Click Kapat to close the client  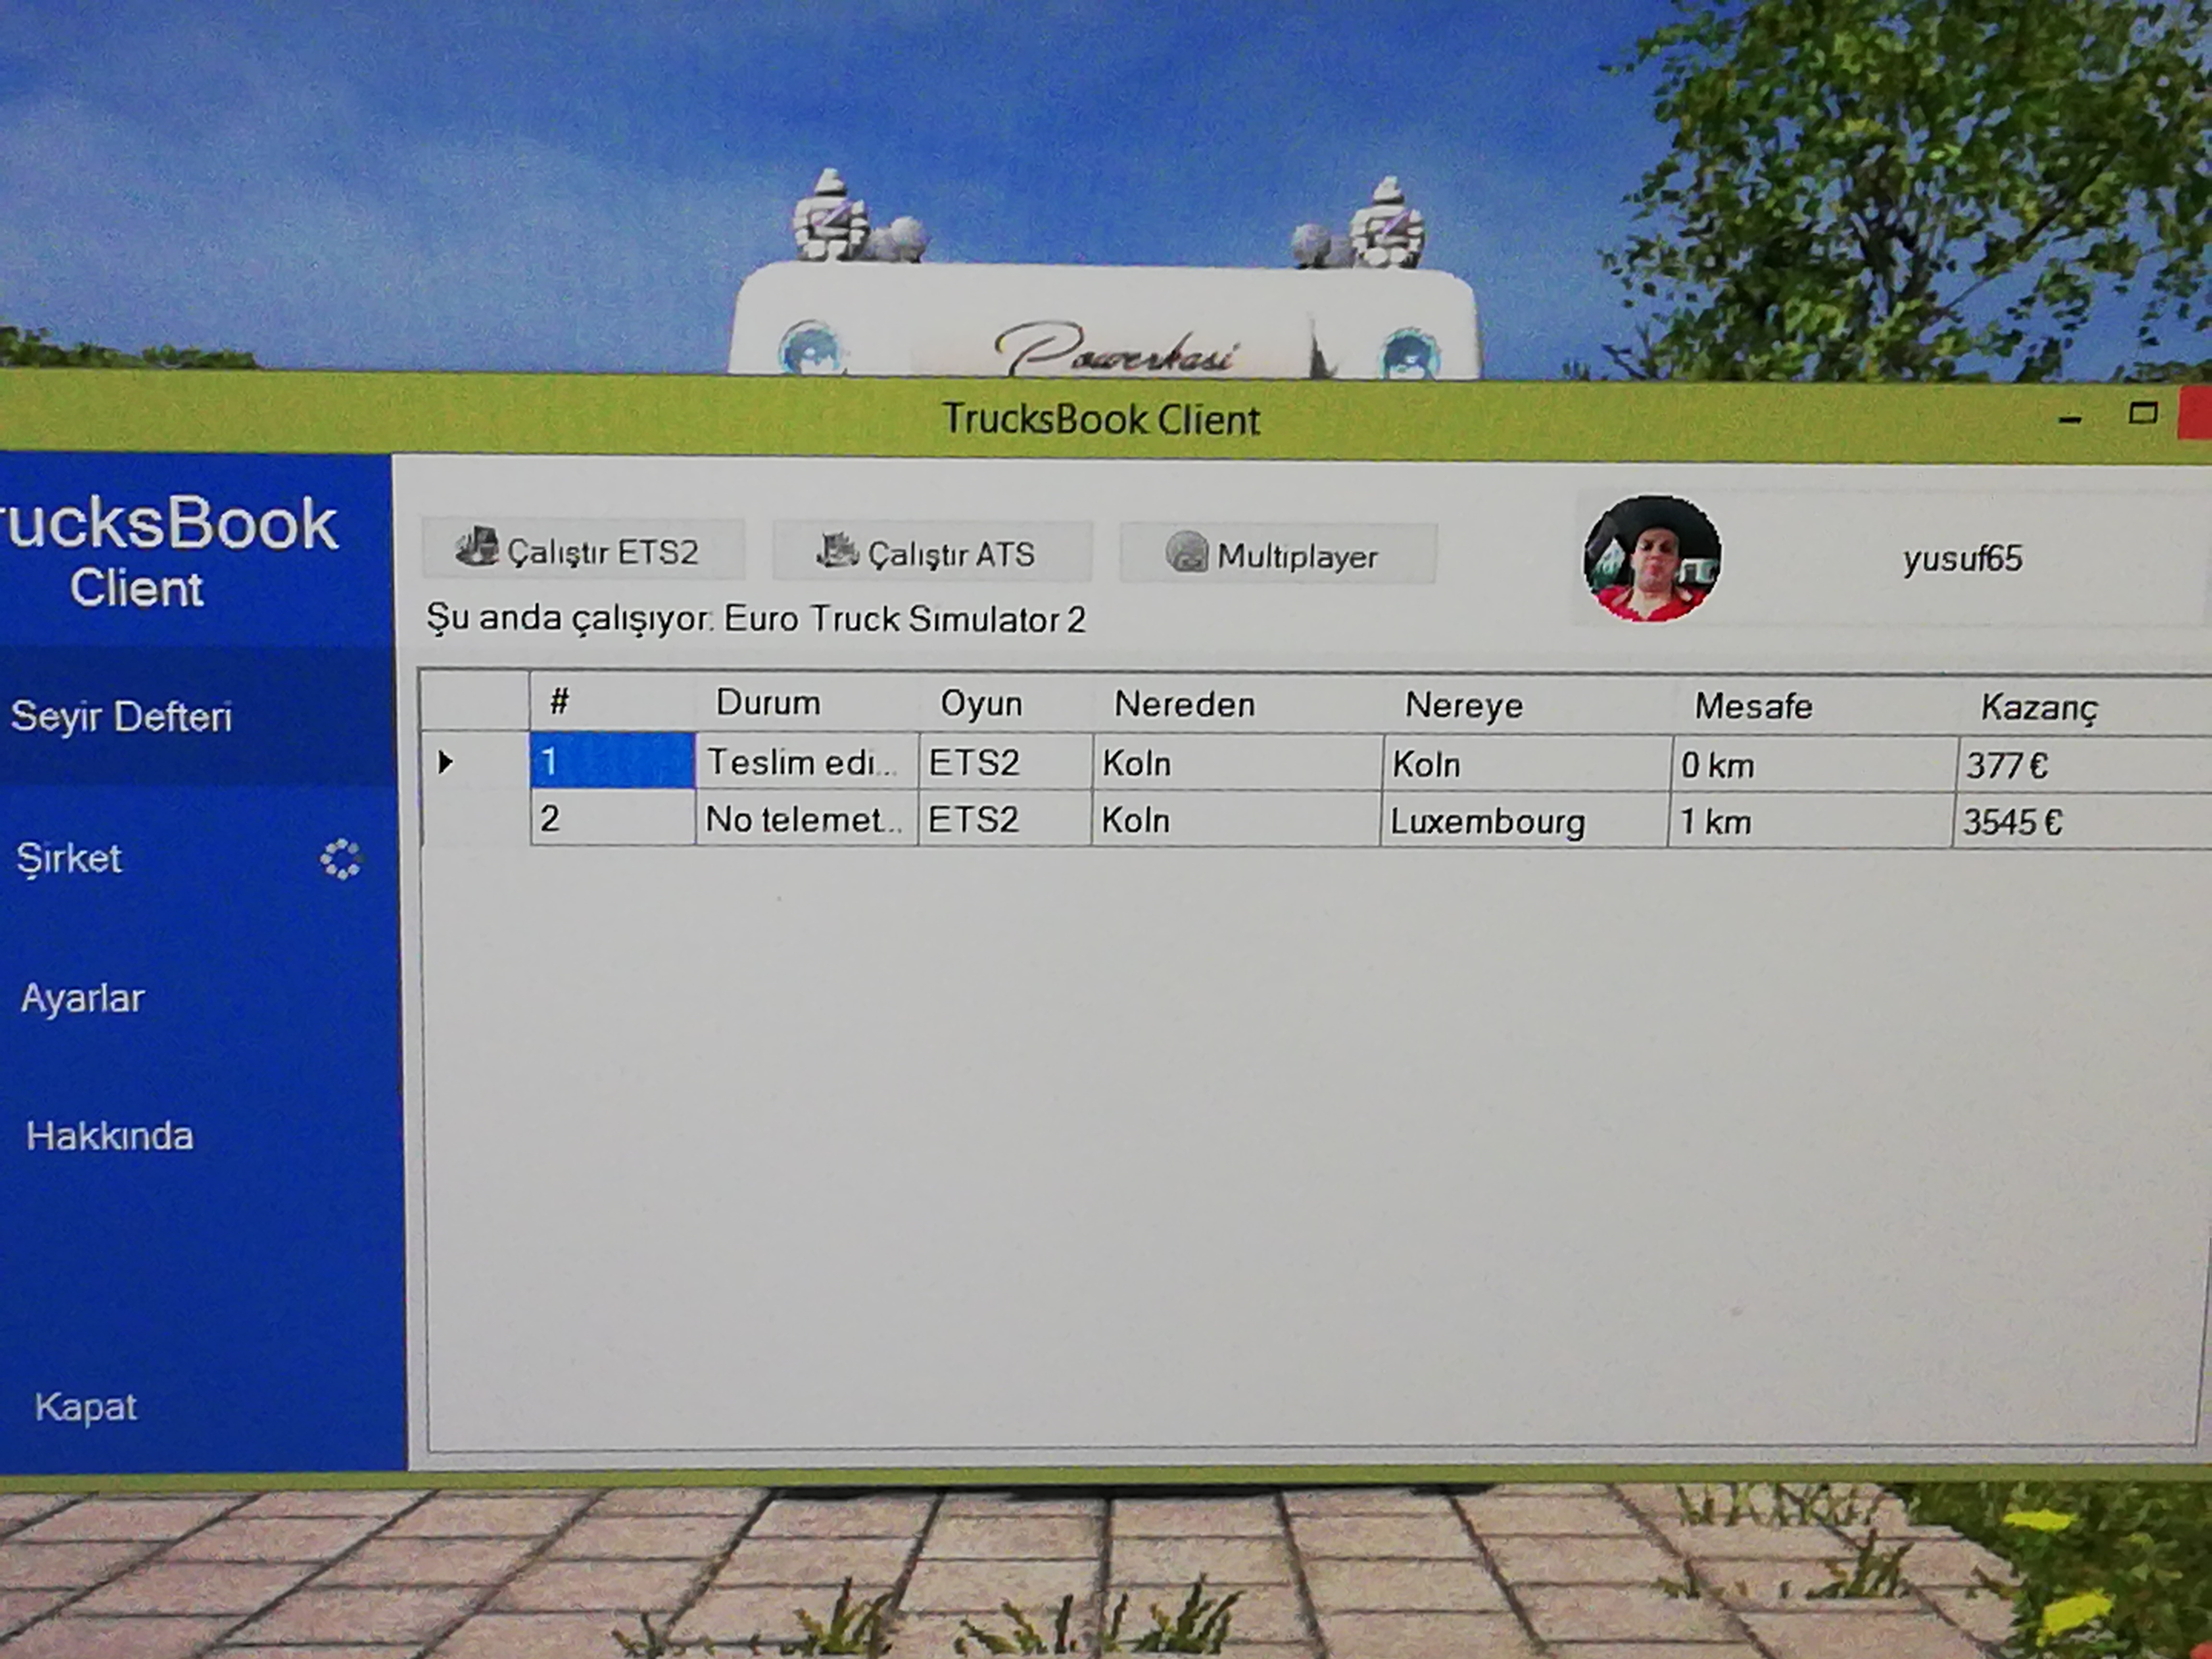click(x=86, y=1407)
